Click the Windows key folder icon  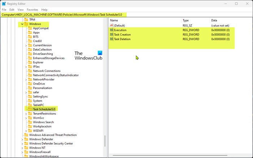click(26, 24)
